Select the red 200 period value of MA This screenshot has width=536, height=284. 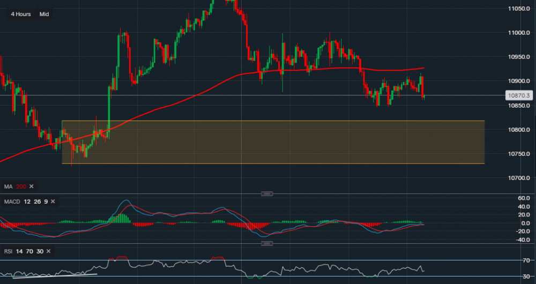[20, 186]
